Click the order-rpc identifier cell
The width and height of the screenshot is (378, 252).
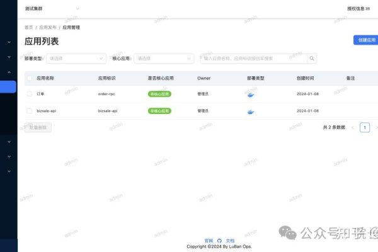[x=106, y=94]
